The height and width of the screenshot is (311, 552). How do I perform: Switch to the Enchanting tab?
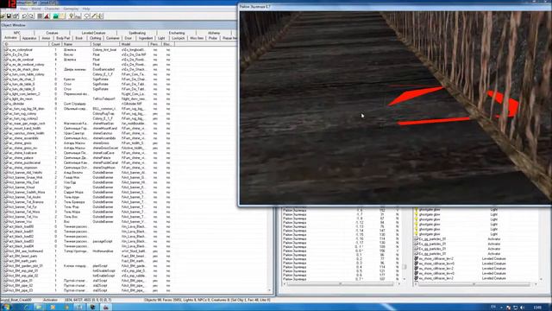pos(177,33)
